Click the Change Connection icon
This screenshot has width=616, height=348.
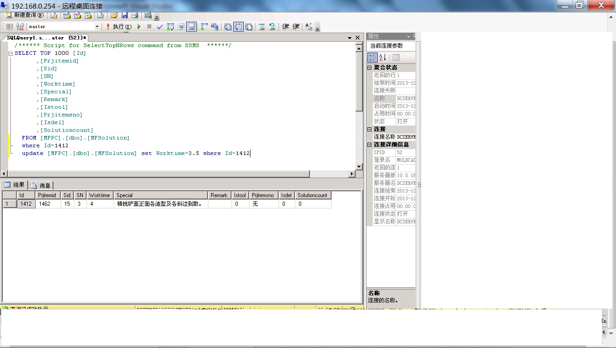pyautogui.click(x=20, y=27)
